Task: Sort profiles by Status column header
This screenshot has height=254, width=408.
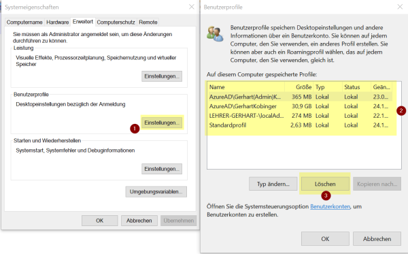Action: [356, 87]
